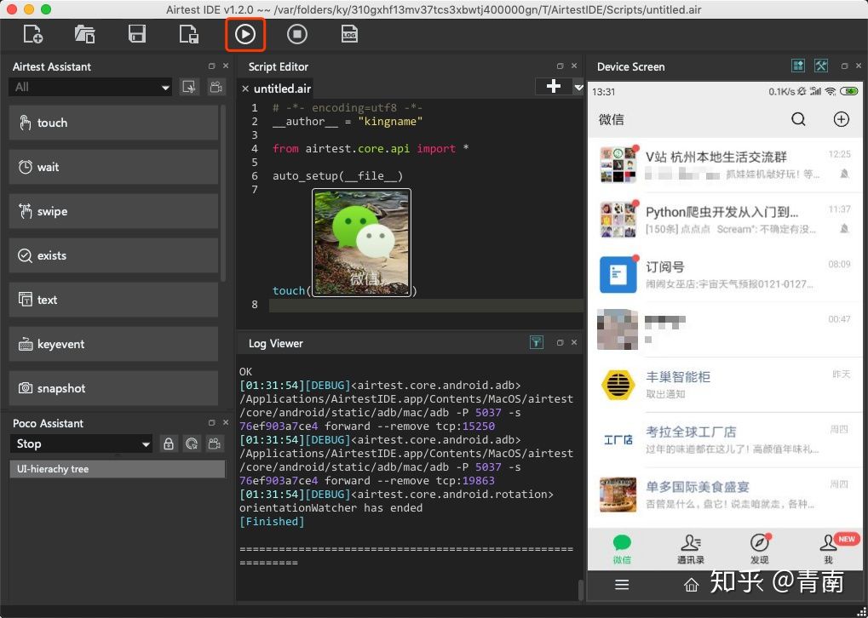Switch to the 通讯录 contacts tab
This screenshot has height=618, width=868.
(x=690, y=549)
